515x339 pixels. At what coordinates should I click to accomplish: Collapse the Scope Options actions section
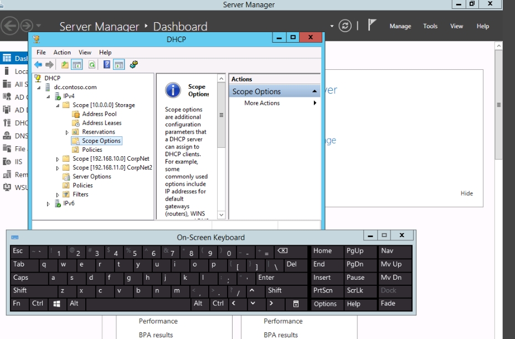(x=315, y=91)
